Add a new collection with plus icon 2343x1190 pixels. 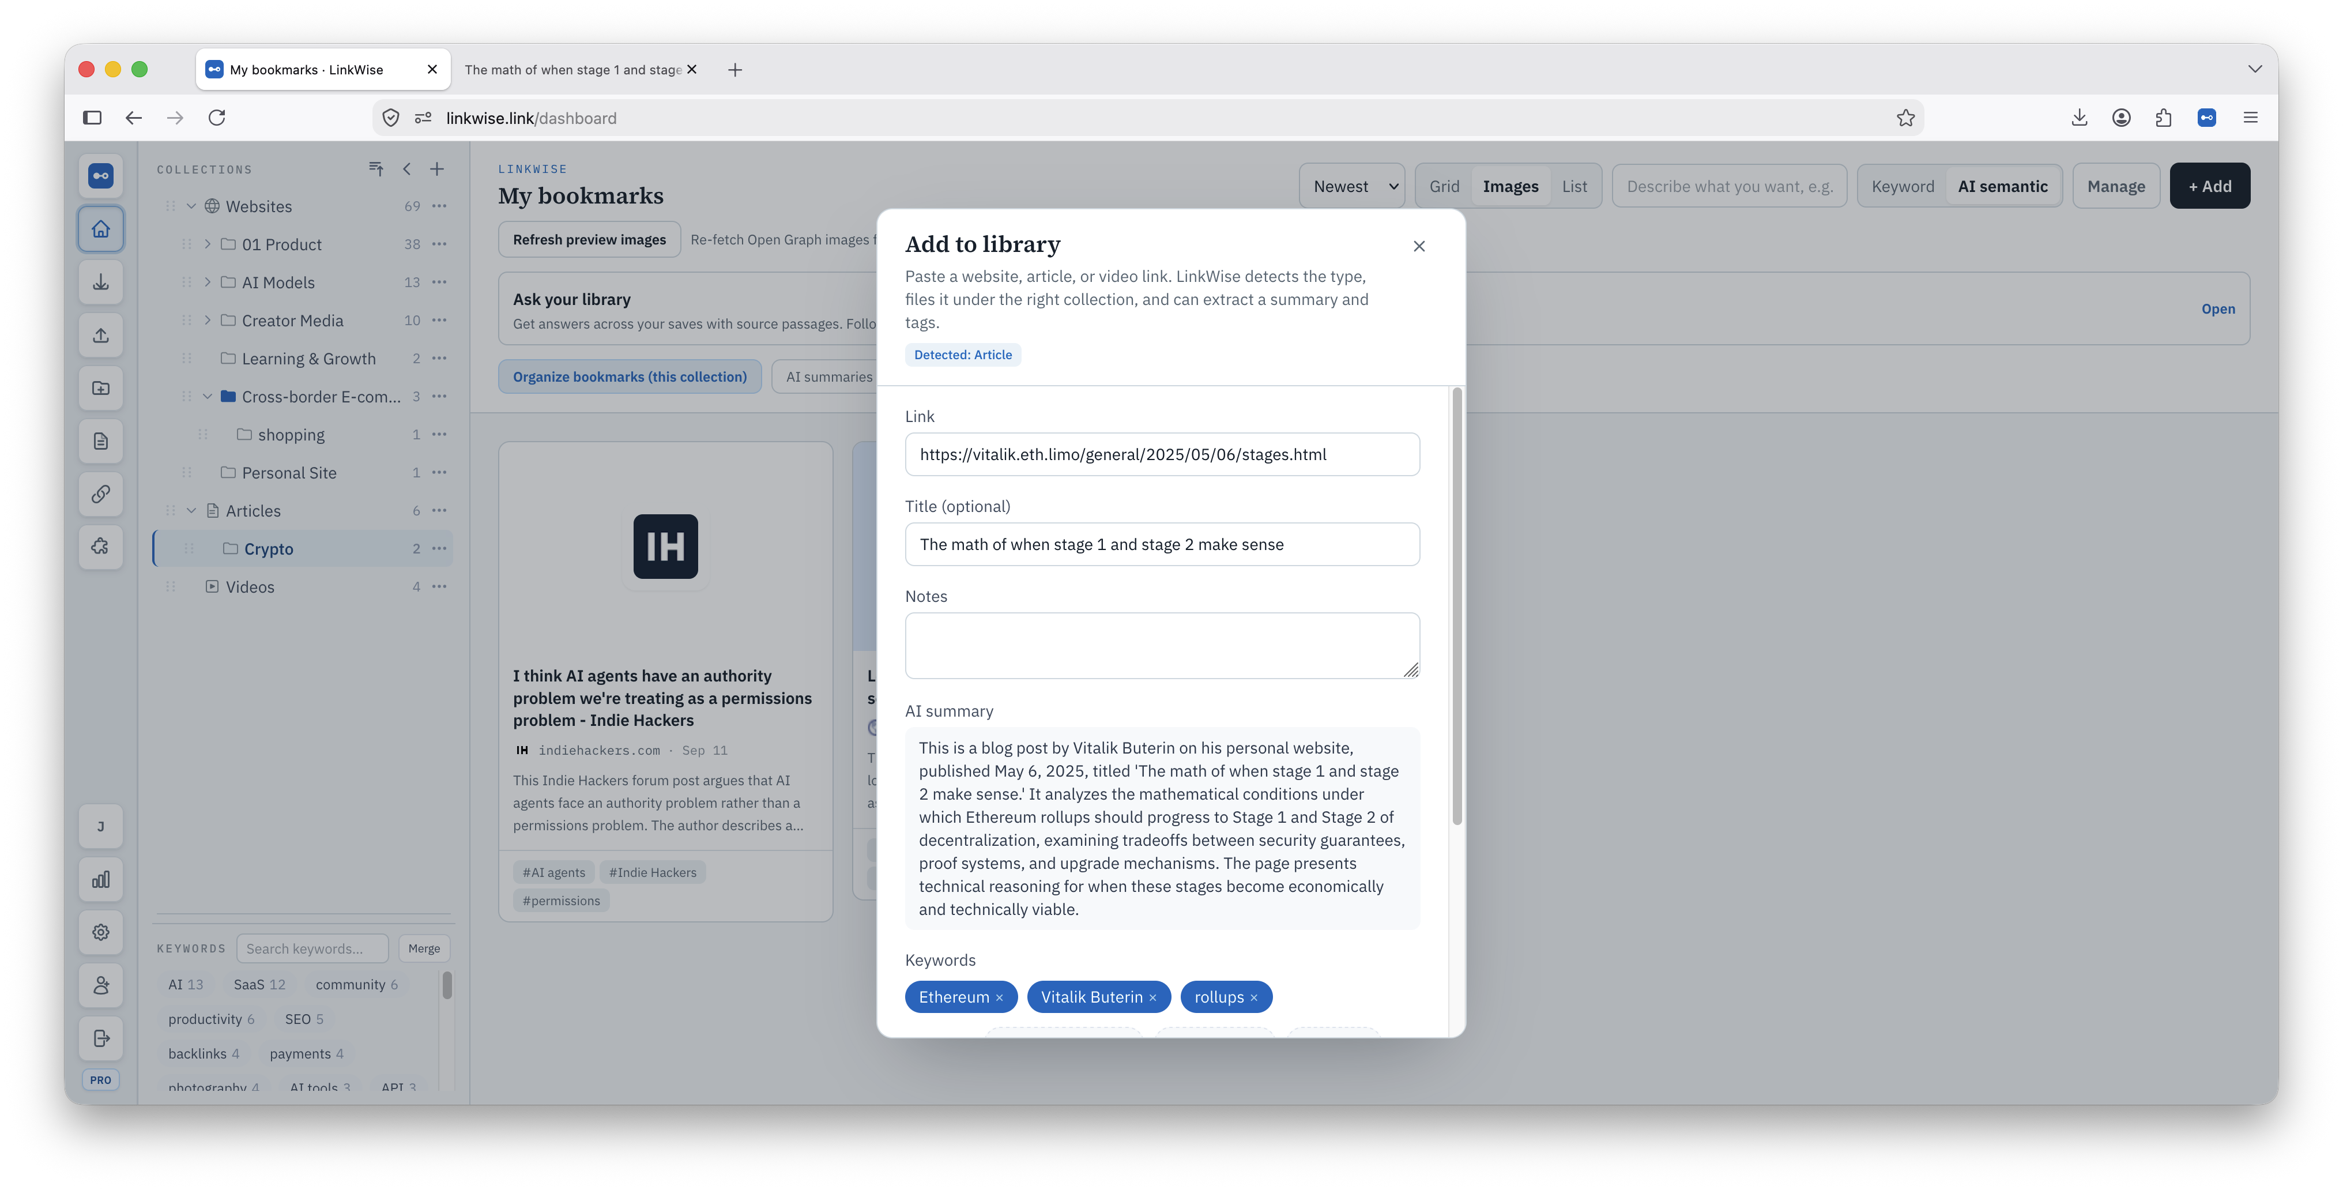click(x=438, y=170)
